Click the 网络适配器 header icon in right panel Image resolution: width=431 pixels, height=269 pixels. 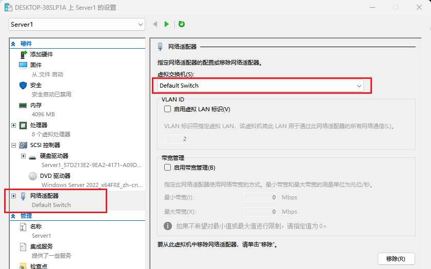pos(160,47)
